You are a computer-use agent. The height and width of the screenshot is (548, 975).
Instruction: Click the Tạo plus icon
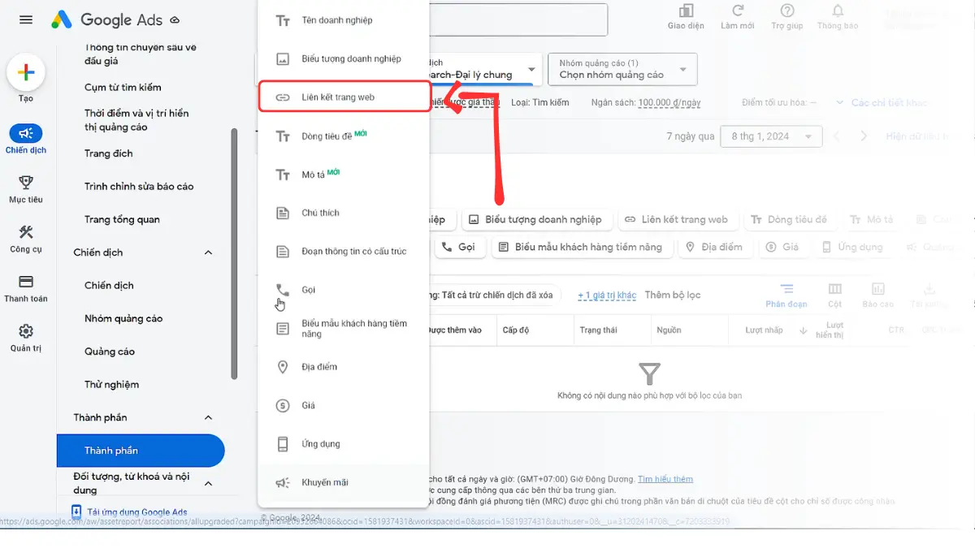click(26, 71)
